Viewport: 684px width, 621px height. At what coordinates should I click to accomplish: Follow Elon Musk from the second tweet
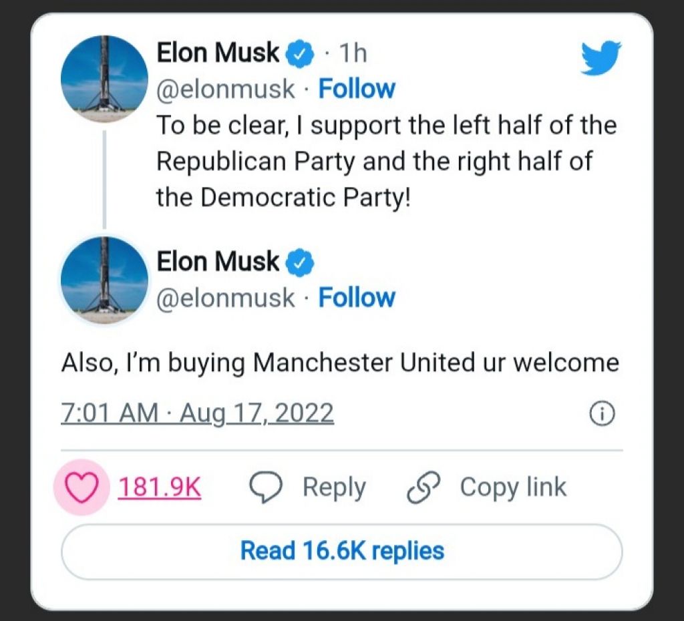click(x=357, y=298)
